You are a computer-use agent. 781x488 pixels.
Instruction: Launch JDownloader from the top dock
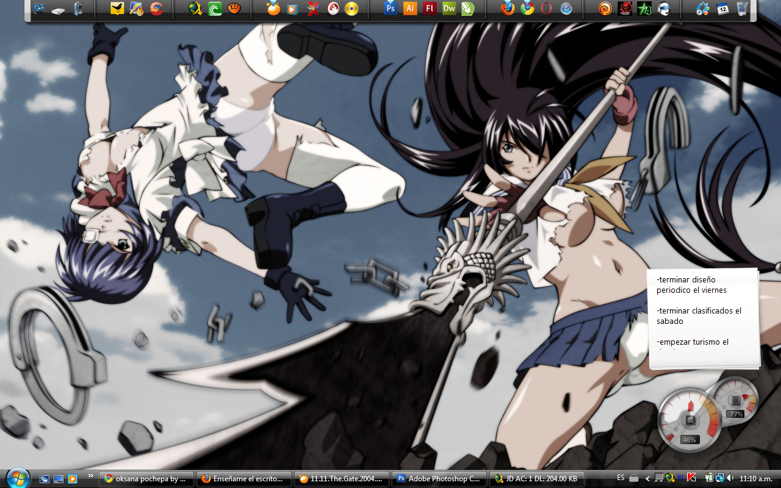click(195, 9)
